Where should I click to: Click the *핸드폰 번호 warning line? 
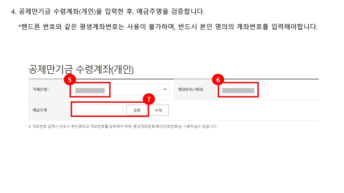click(168, 27)
